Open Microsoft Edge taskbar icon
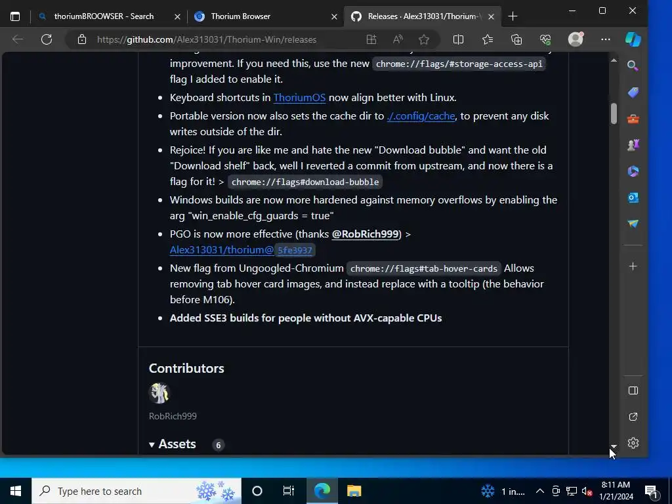Viewport: 672px width, 504px height. [322, 491]
